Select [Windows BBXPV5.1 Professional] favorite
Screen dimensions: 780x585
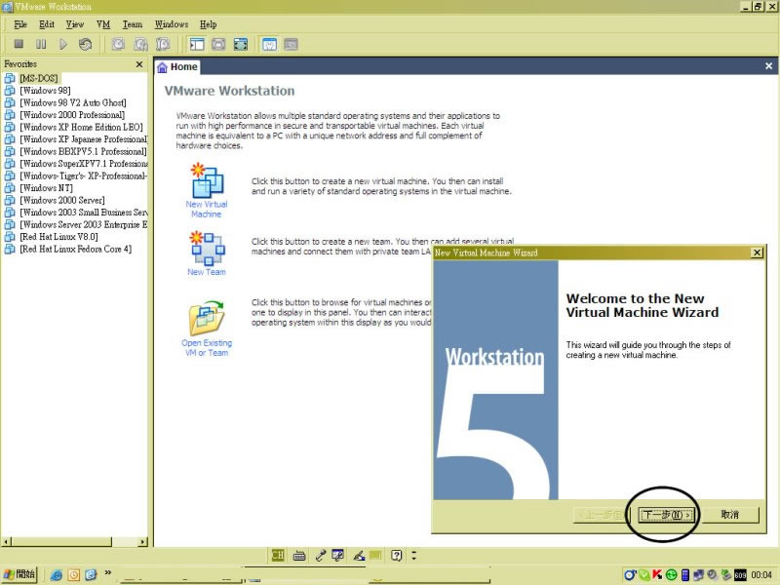83,152
